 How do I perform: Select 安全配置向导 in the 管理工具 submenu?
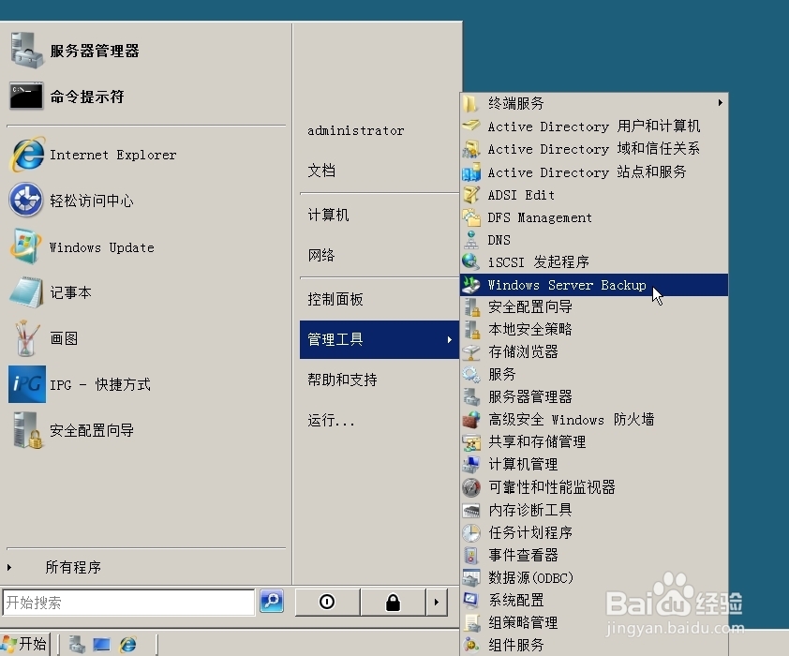[x=594, y=306]
